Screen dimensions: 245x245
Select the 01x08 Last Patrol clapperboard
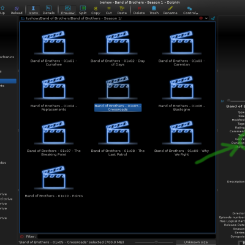(x=118, y=132)
